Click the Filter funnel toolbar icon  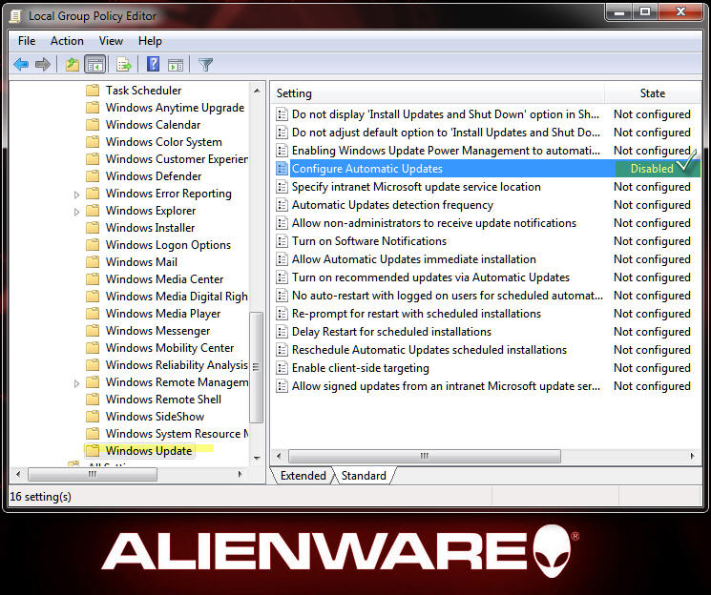click(x=205, y=65)
